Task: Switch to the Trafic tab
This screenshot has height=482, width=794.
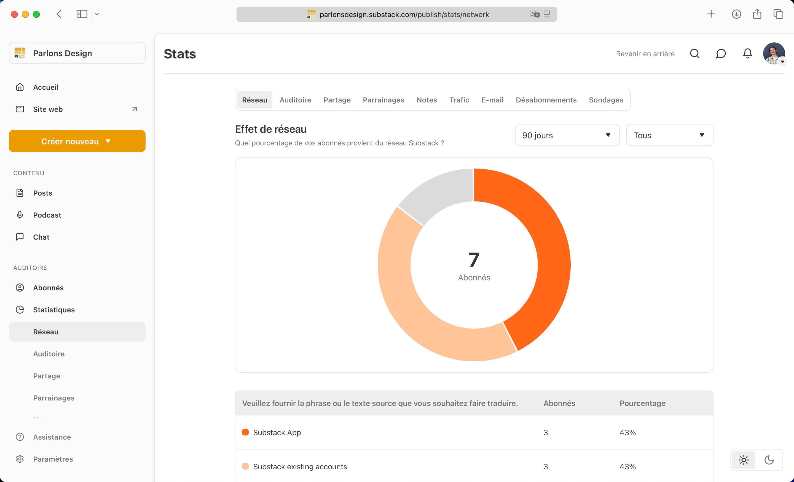Action: (459, 100)
